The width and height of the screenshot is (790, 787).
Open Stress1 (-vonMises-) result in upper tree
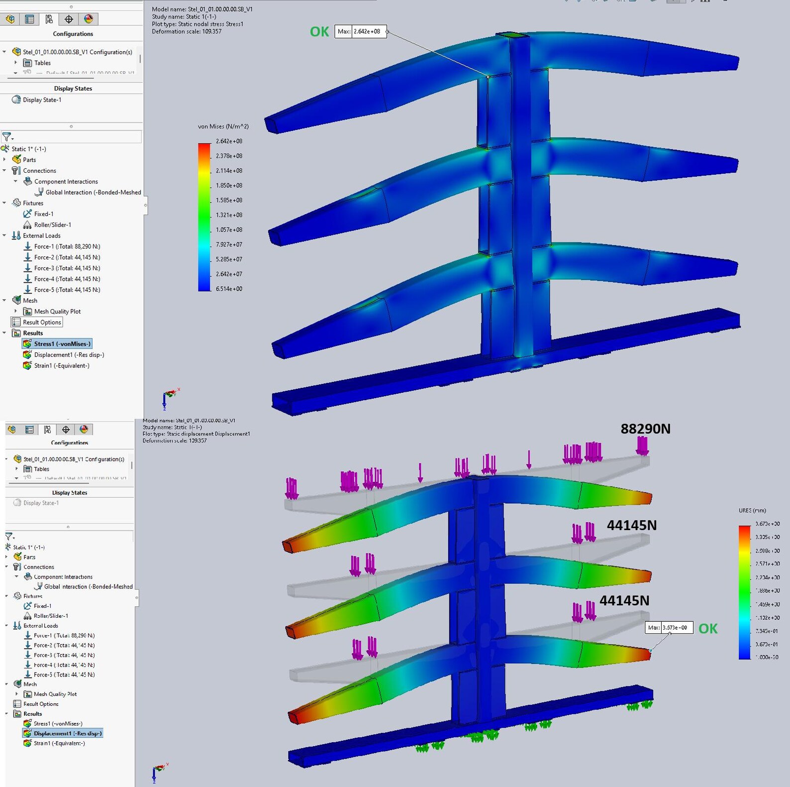click(x=57, y=344)
